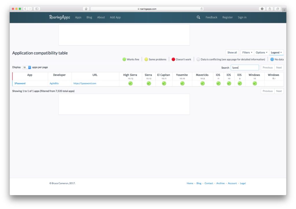
Task: Click the magnifier search icon in navbar
Action: (x=198, y=17)
